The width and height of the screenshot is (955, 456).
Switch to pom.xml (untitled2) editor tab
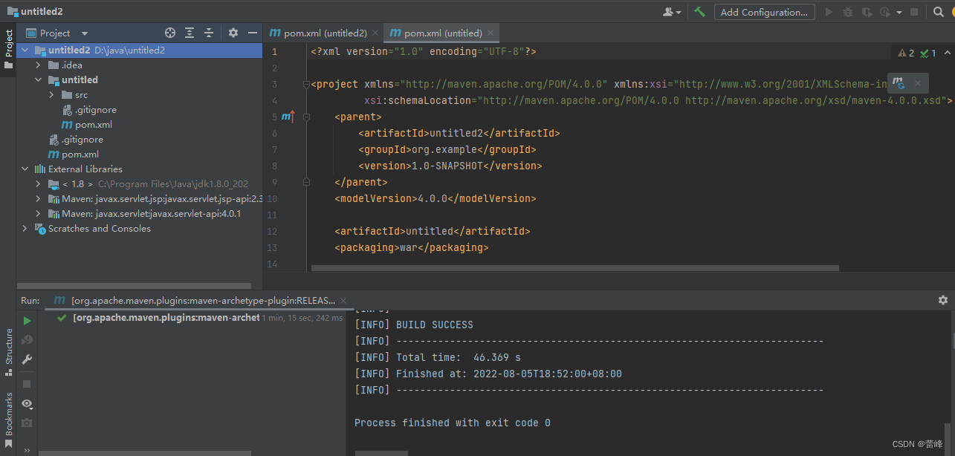pyautogui.click(x=318, y=33)
